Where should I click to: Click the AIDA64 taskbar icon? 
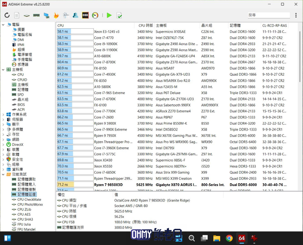[242, 238]
